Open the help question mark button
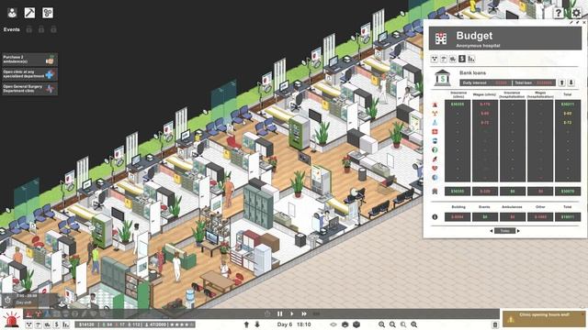Viewport: 588px width, 330px height. click(559, 13)
